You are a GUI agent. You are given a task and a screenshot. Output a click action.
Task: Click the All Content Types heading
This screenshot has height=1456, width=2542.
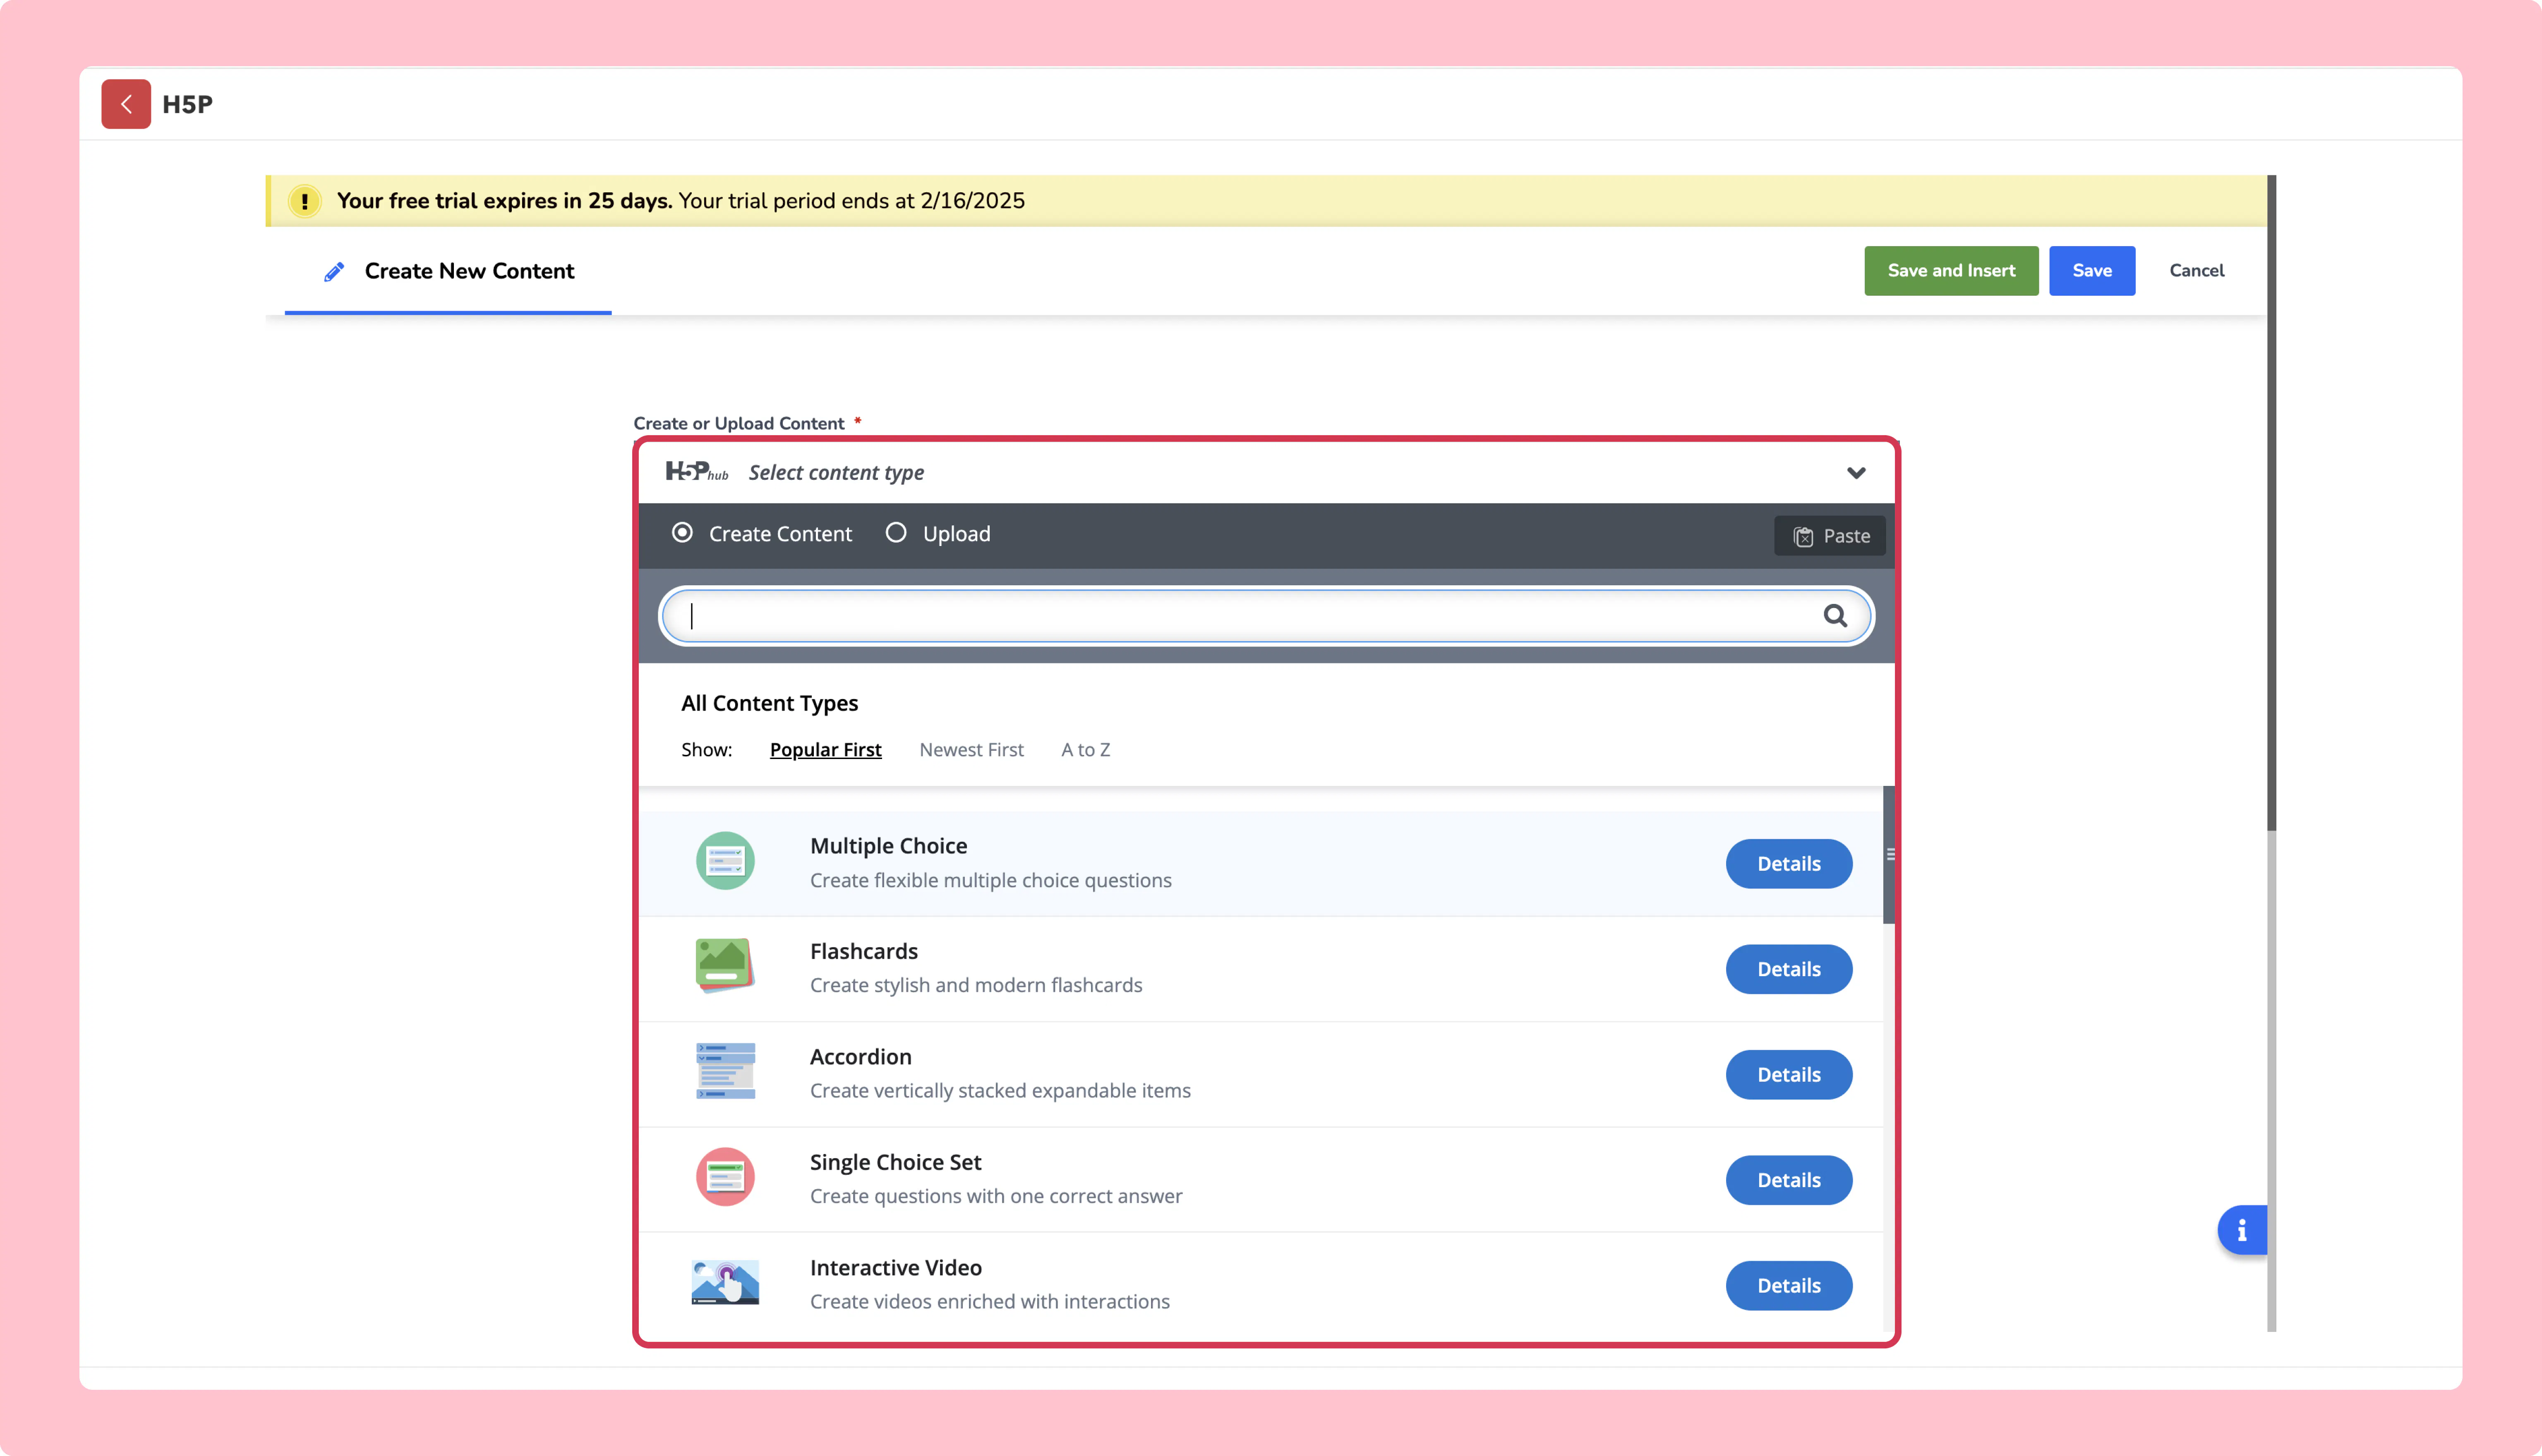pos(770,703)
